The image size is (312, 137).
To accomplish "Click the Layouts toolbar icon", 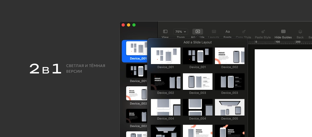I will (x=214, y=32).
